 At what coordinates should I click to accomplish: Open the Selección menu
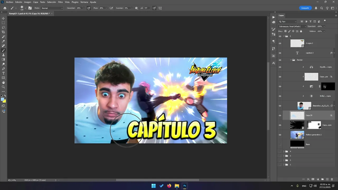coord(51,2)
